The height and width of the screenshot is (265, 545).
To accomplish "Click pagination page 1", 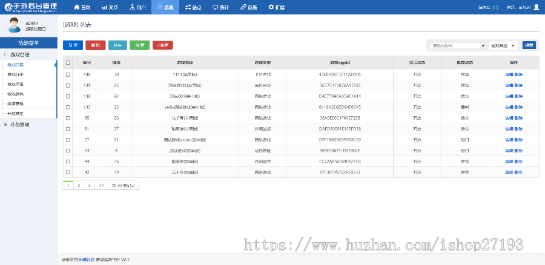I will 68,186.
